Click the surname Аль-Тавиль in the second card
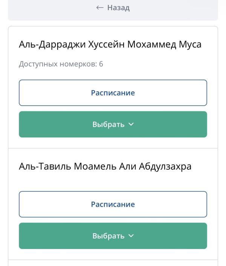Screen dimensions: 226x266 45,166
